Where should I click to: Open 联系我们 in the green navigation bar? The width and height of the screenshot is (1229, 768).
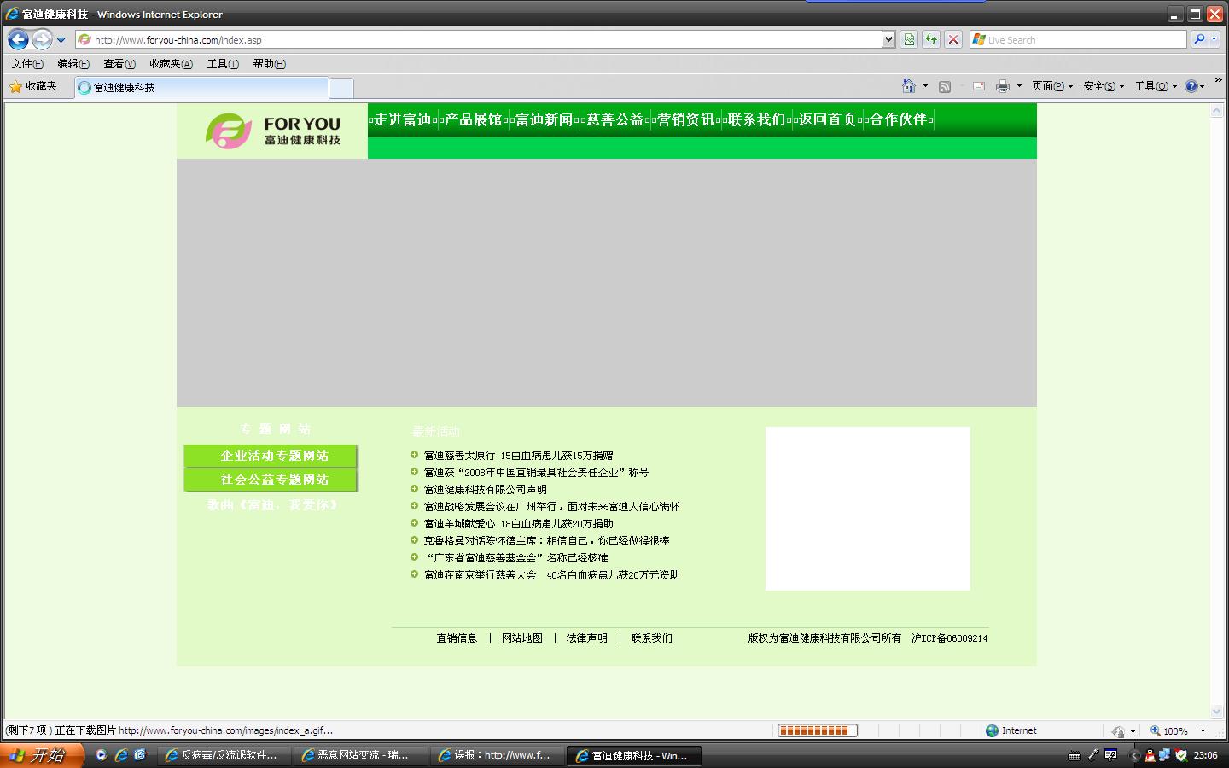757,119
